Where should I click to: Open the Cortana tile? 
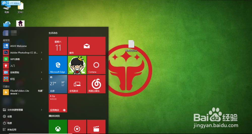pos(96,65)
